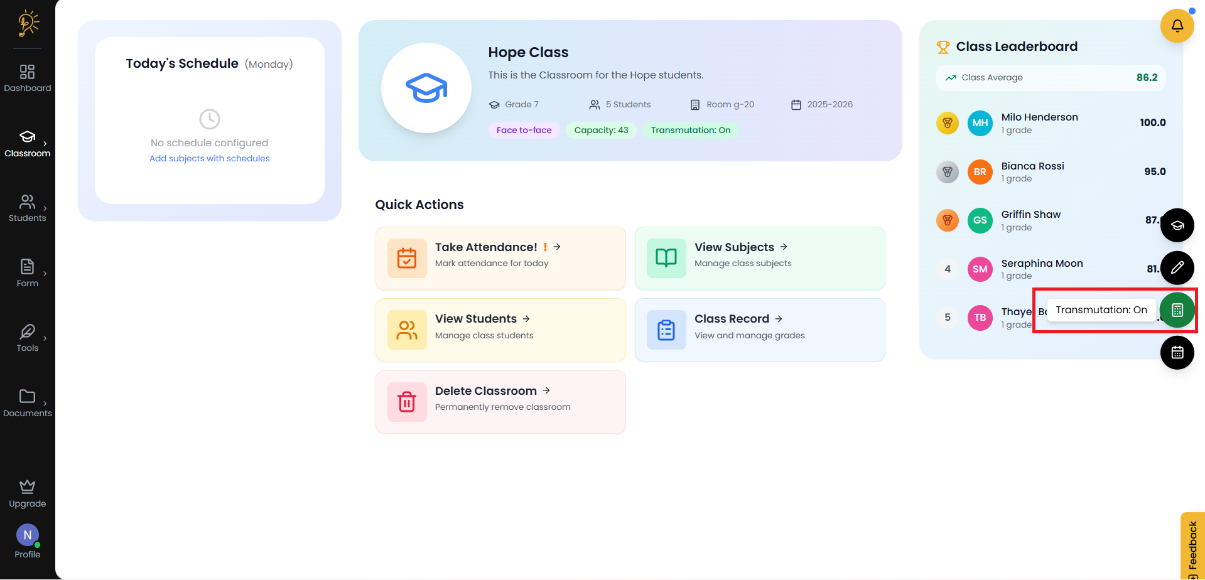Open View Subjects quick action
Image resolution: width=1205 pixels, height=580 pixels.
click(759, 258)
